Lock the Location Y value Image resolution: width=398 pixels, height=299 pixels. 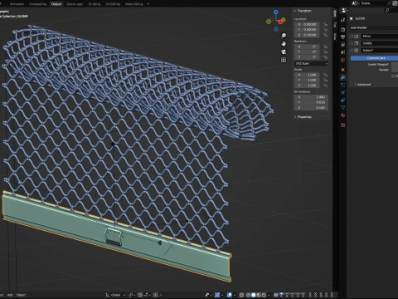325,30
